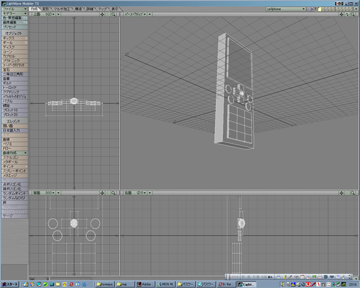Open perspective (パースペクティブ) view type dropdown

click(x=135, y=14)
